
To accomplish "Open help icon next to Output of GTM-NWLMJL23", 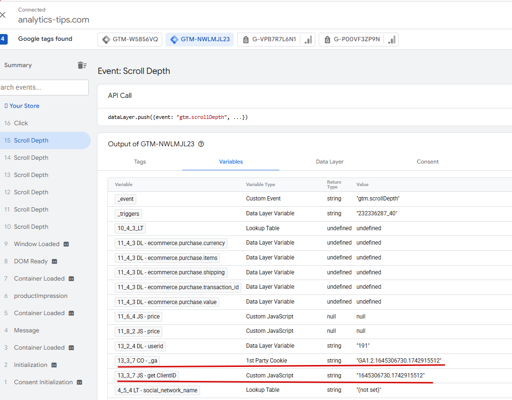I will pyautogui.click(x=201, y=144).
